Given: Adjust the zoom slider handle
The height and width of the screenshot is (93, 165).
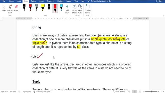Looking at the screenshot, I should click(x=151, y=92).
